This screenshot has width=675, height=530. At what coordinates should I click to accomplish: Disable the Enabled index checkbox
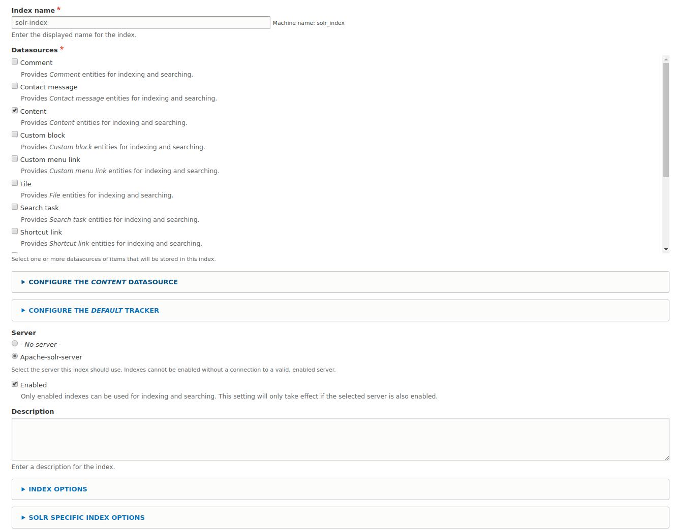pos(15,383)
